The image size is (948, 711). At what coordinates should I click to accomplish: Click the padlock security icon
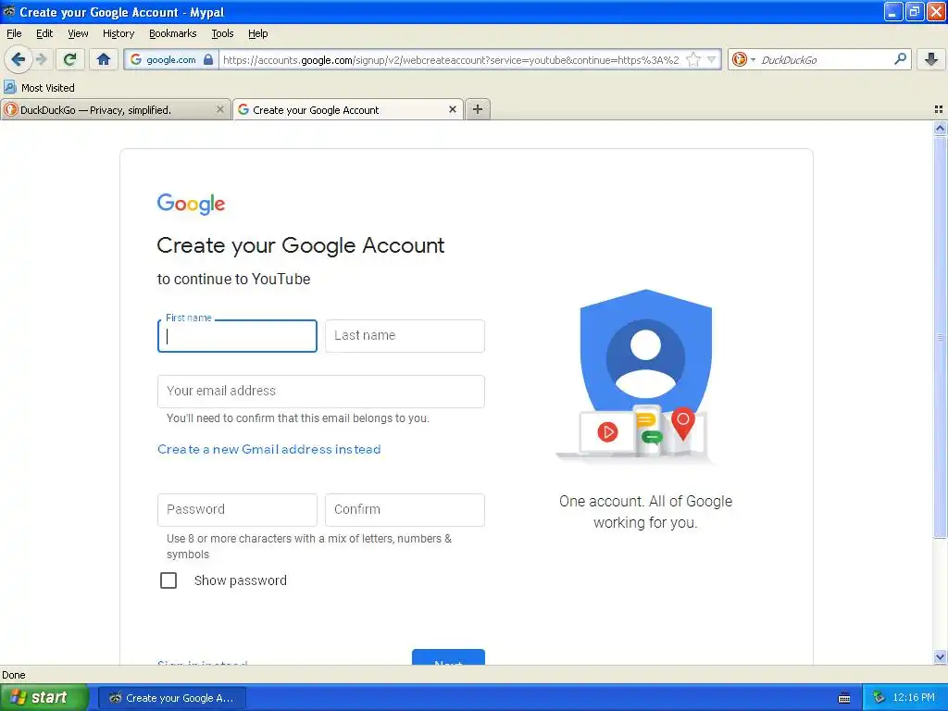208,59
